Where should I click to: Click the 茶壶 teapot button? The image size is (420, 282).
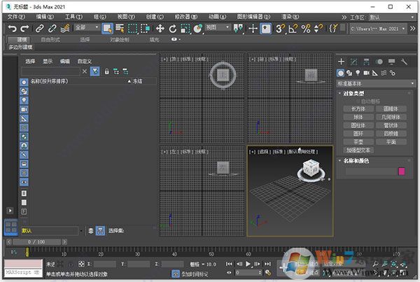pos(359,141)
